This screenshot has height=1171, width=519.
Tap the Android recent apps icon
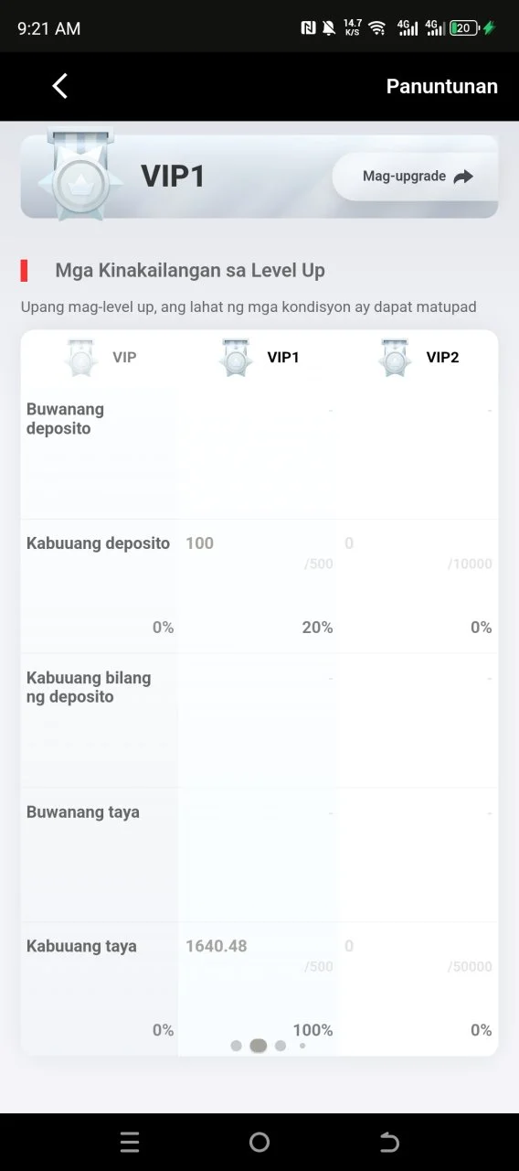tap(130, 1142)
